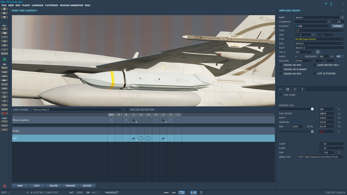Click the help question mark icon
The width and height of the screenshot is (347, 195).
click(342, 17)
